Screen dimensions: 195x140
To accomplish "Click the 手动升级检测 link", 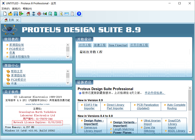I will coord(155,93).
